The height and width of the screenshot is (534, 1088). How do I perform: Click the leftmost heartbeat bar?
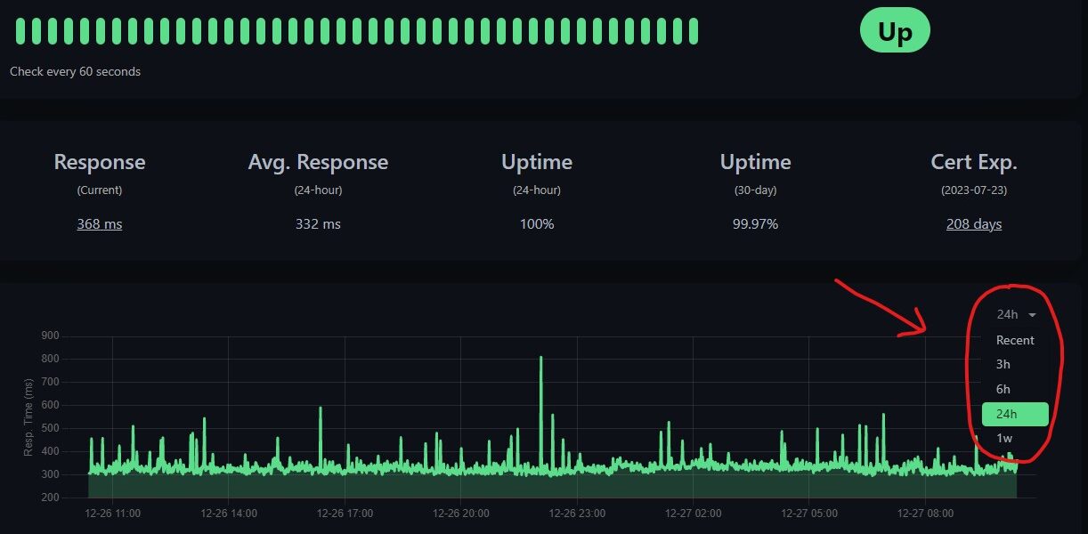click(20, 31)
